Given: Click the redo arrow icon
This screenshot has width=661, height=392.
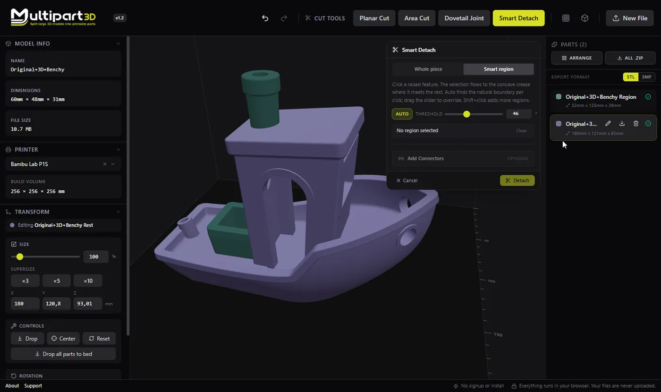Looking at the screenshot, I should click(x=284, y=18).
